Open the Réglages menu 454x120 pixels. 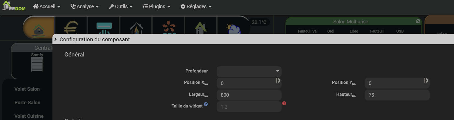196,6
